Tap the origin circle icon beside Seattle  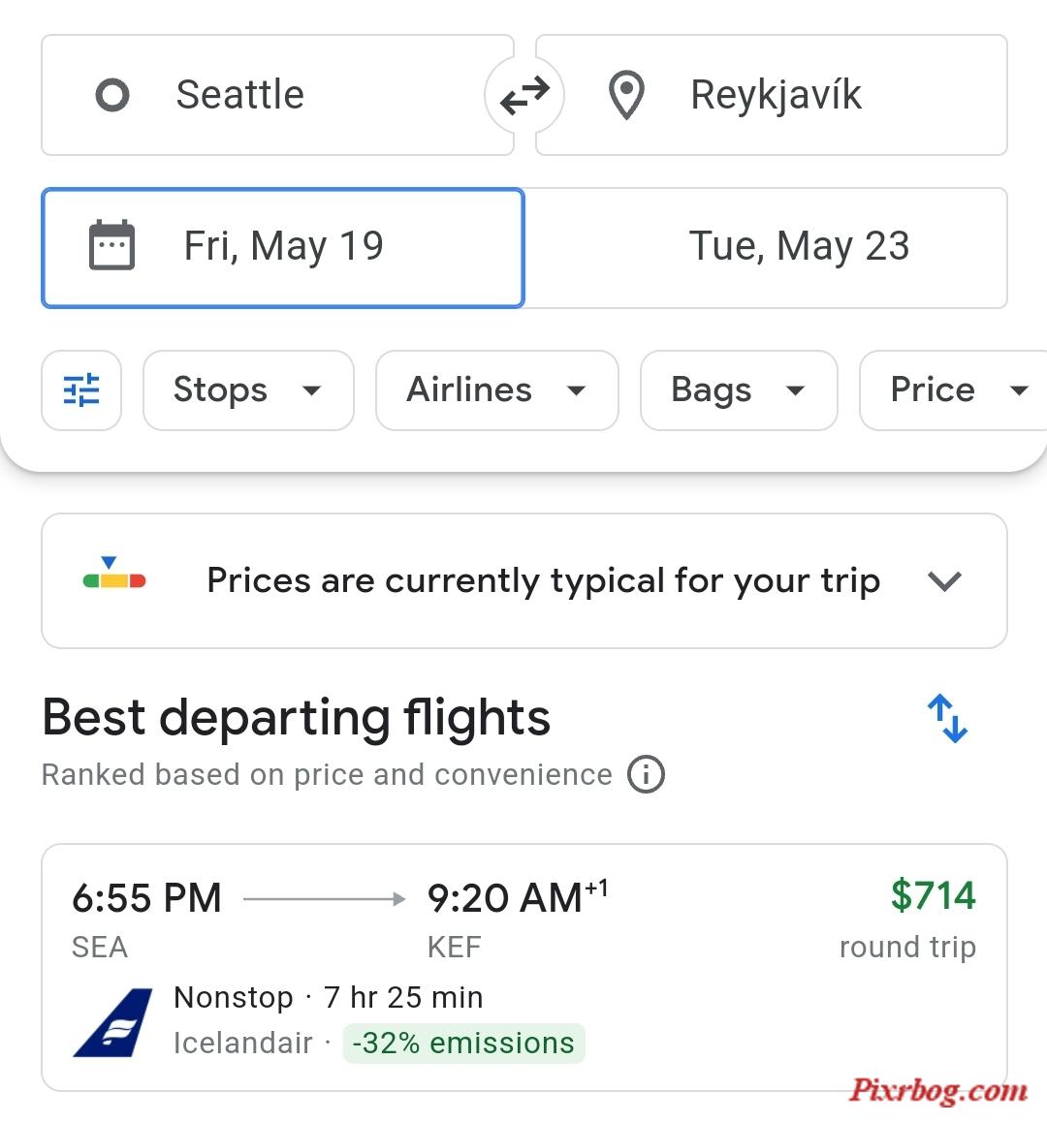(x=112, y=95)
